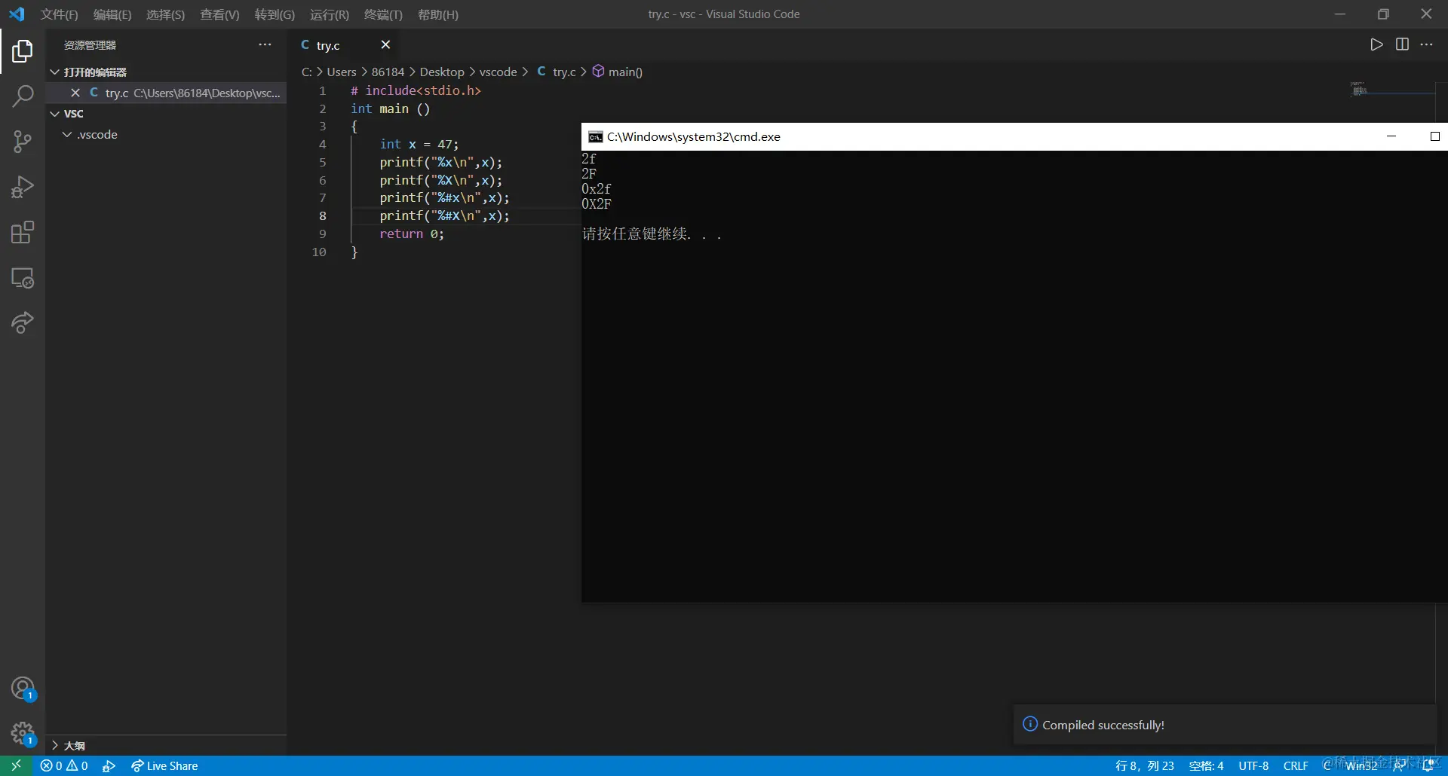Screen dimensions: 1448x776
Task: Open the 帮助(H) menu
Action: click(438, 14)
